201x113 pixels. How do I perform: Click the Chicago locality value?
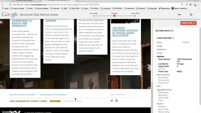180,64
